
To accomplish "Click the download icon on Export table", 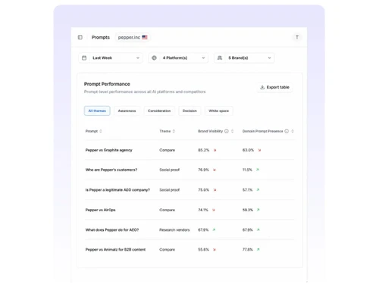I will 262,87.
